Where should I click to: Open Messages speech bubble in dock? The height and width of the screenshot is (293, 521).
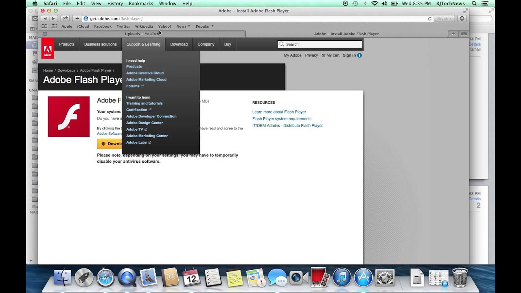(278, 278)
